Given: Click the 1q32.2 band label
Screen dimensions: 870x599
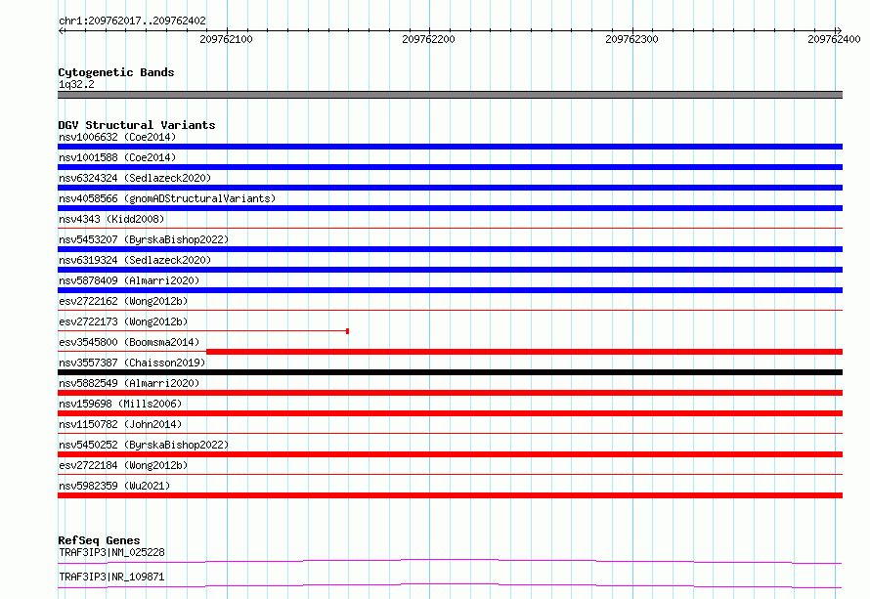Looking at the screenshot, I should (76, 84).
